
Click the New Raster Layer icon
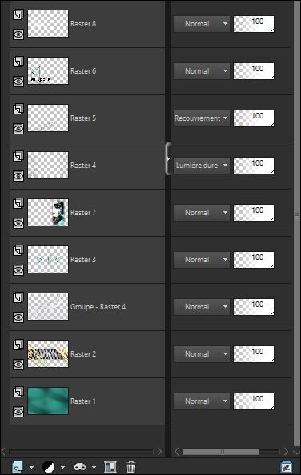tap(18, 467)
